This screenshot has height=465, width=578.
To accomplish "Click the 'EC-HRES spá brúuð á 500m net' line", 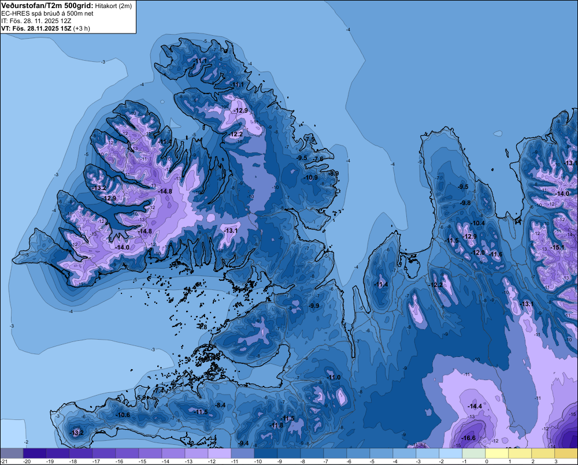I will pyautogui.click(x=47, y=14).
